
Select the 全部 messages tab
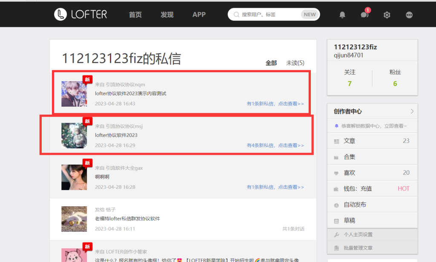[x=271, y=63]
